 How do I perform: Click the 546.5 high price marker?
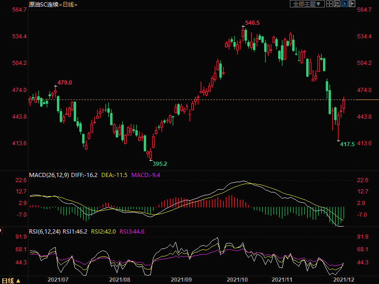[253, 22]
